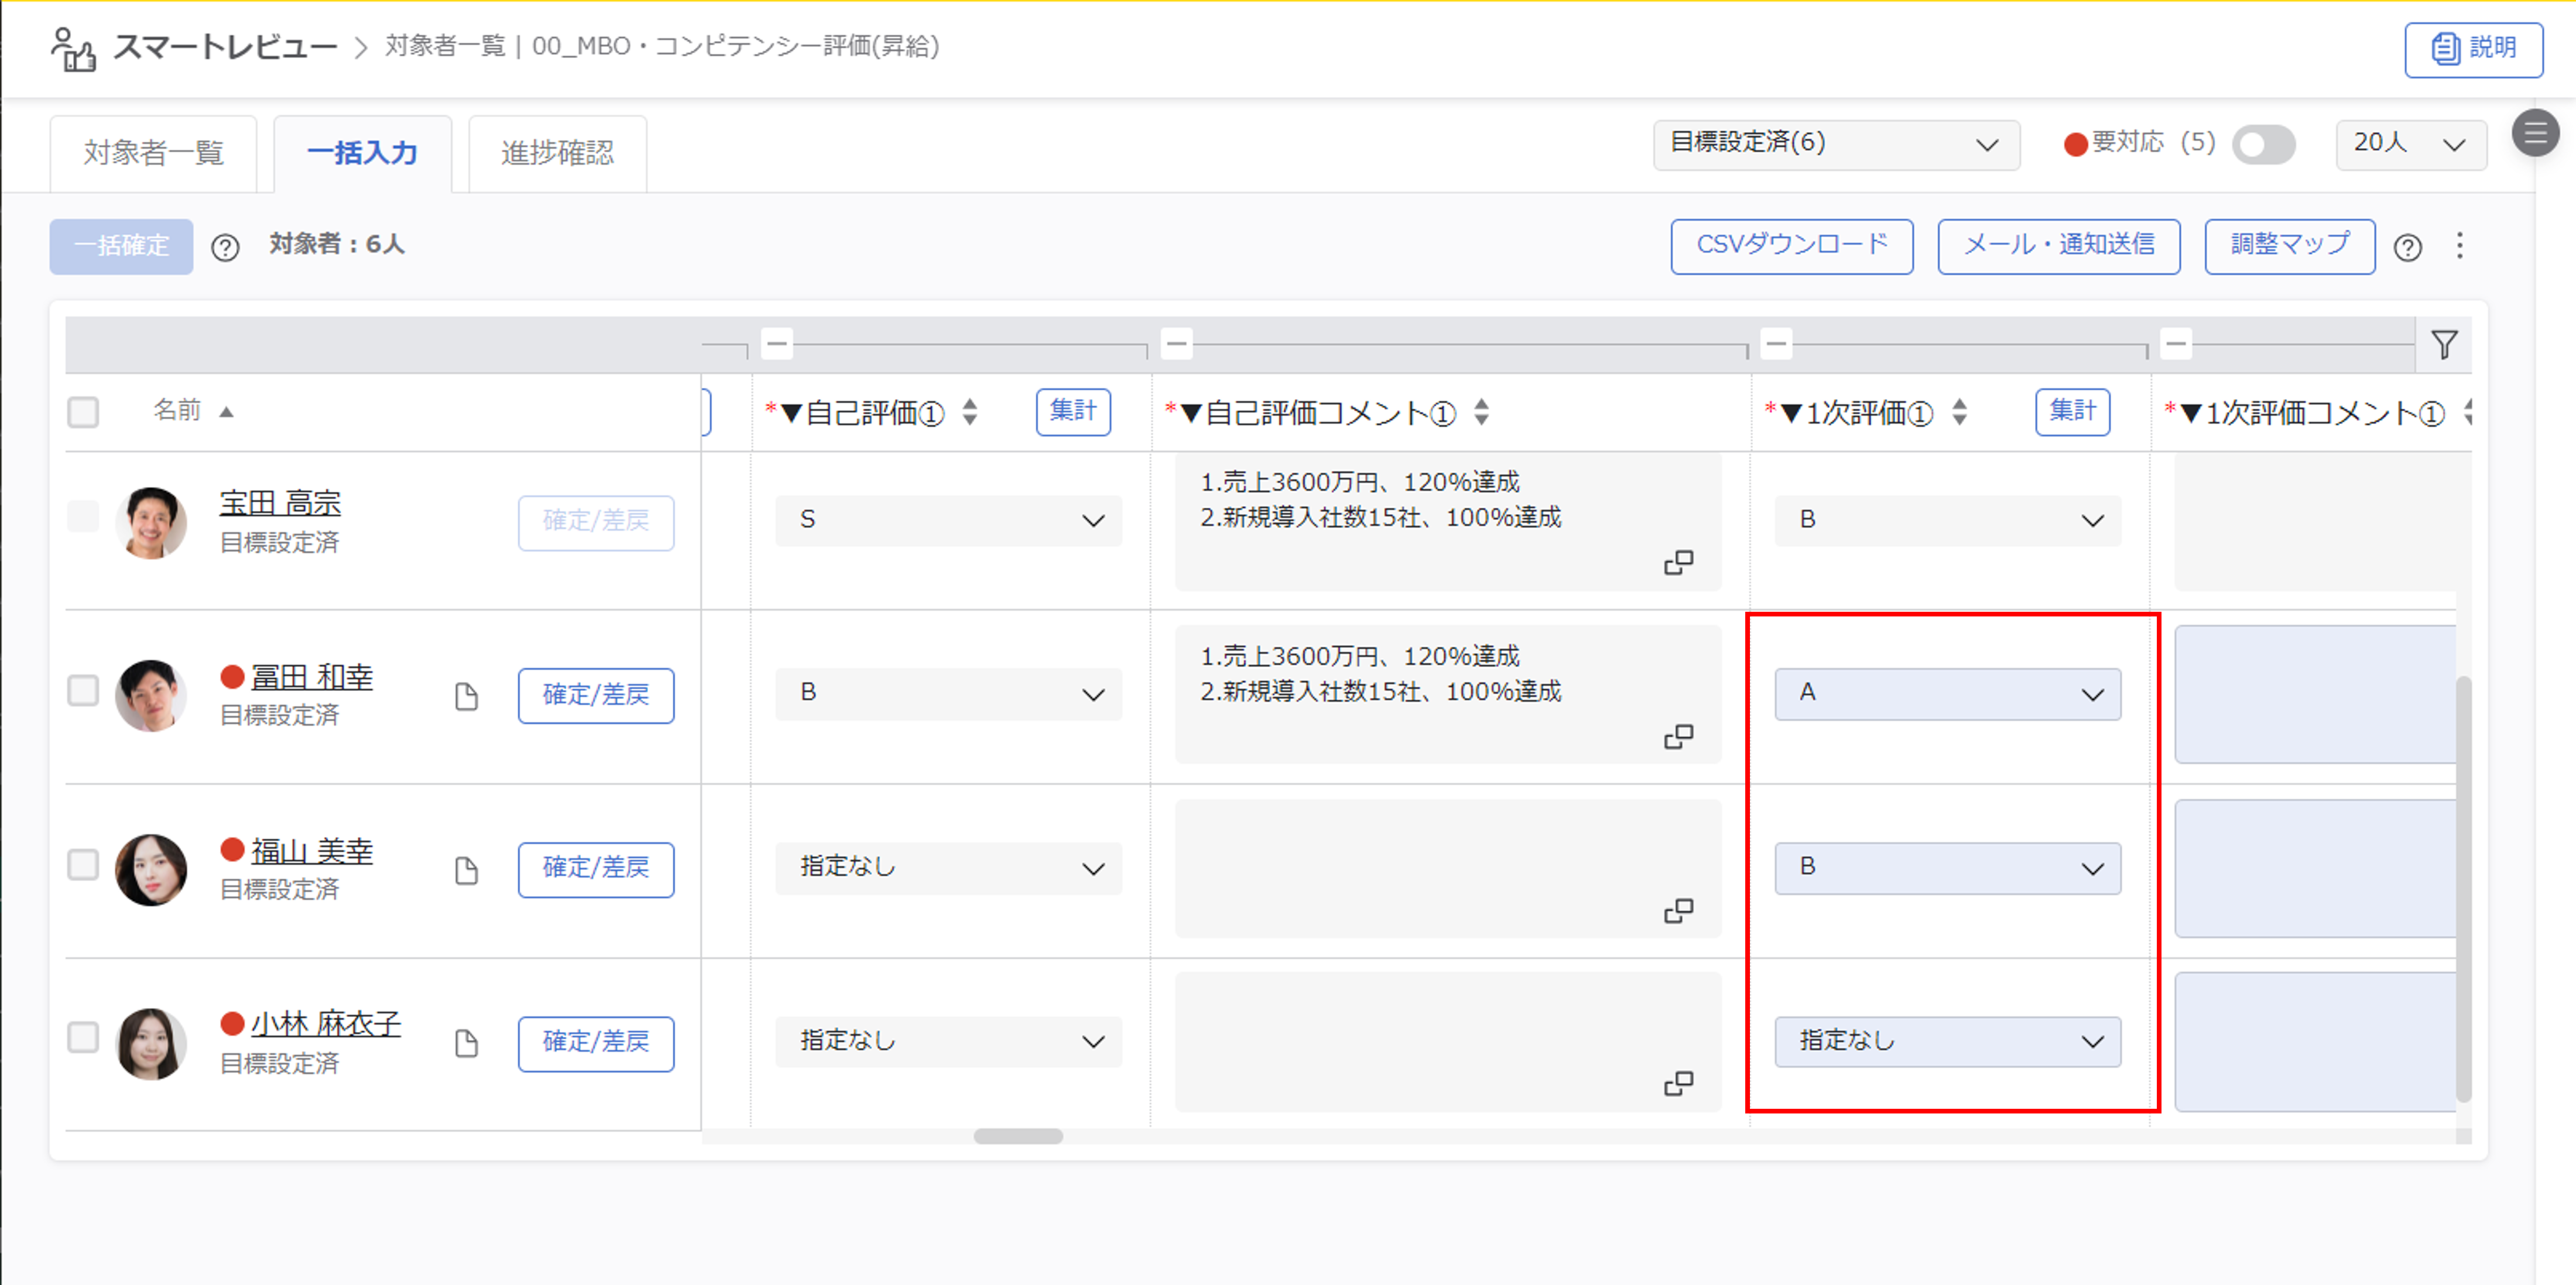
Task: Click 確定/差戻 button for 小林 麻衣子
Action: pyautogui.click(x=596, y=1044)
